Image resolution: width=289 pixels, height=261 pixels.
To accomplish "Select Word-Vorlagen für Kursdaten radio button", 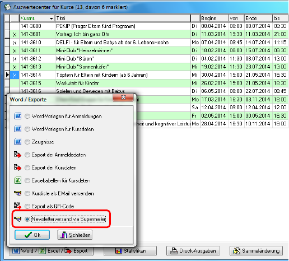I will point(27,129).
